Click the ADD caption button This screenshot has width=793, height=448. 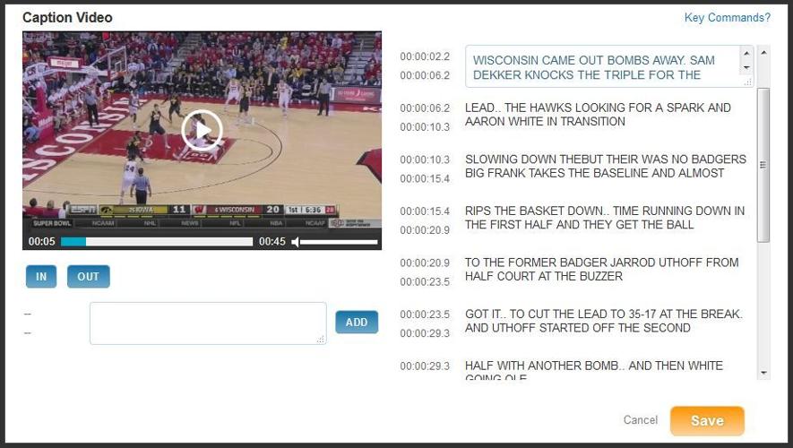click(357, 322)
